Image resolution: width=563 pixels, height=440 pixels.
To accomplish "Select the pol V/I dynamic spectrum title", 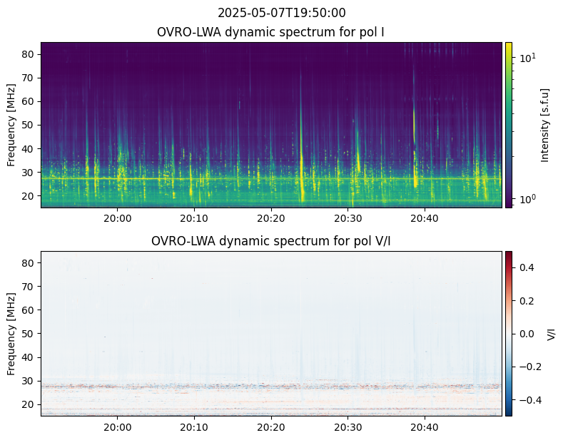I will point(271,241).
